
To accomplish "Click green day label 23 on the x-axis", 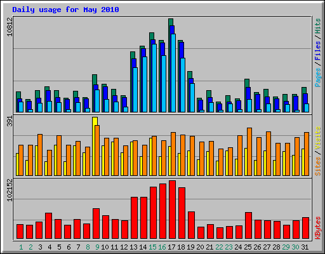I will point(229,247).
